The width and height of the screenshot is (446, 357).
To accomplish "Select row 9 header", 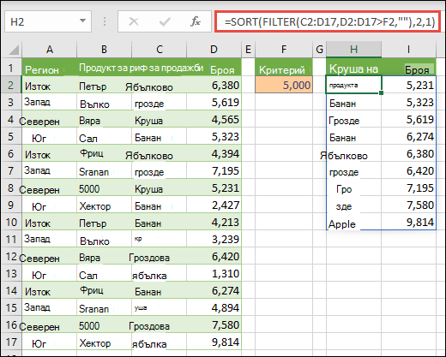I will 11,205.
